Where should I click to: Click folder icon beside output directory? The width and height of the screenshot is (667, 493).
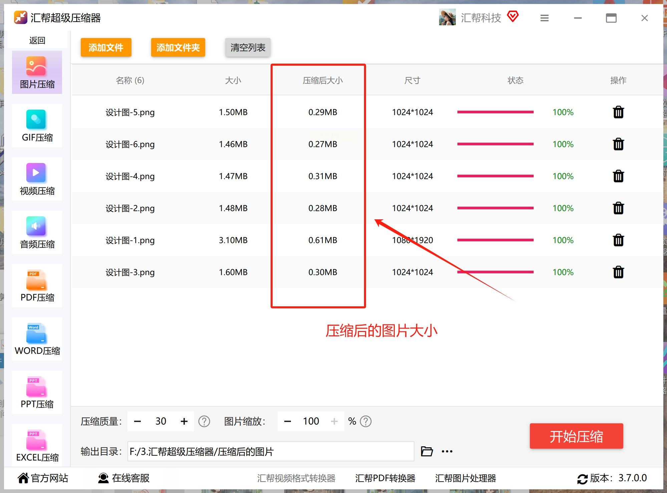[426, 451]
